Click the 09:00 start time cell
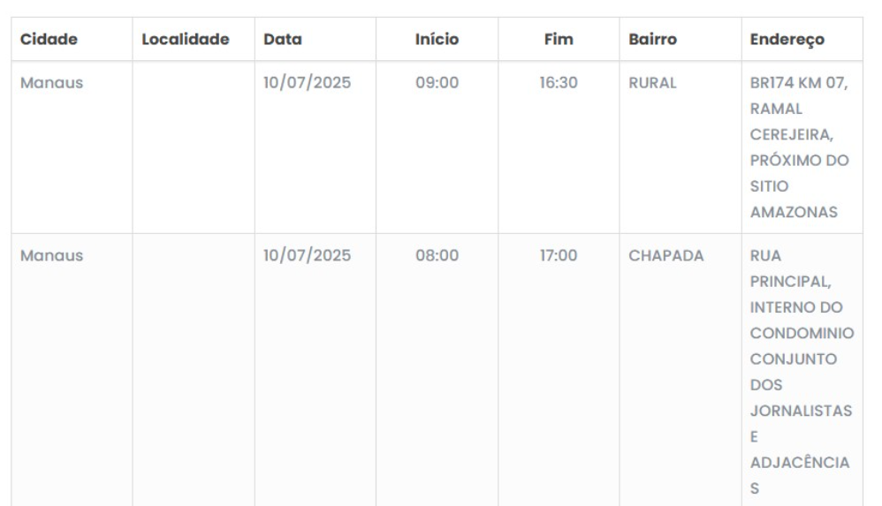882x506 pixels. coord(437,84)
